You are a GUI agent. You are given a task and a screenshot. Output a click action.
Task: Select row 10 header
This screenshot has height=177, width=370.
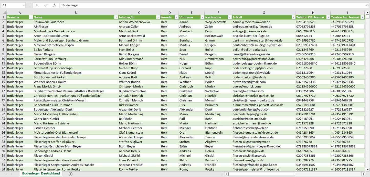tap(3, 59)
